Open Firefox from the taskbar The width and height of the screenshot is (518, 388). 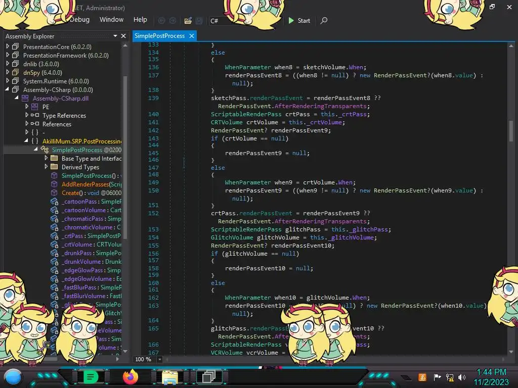click(130, 377)
